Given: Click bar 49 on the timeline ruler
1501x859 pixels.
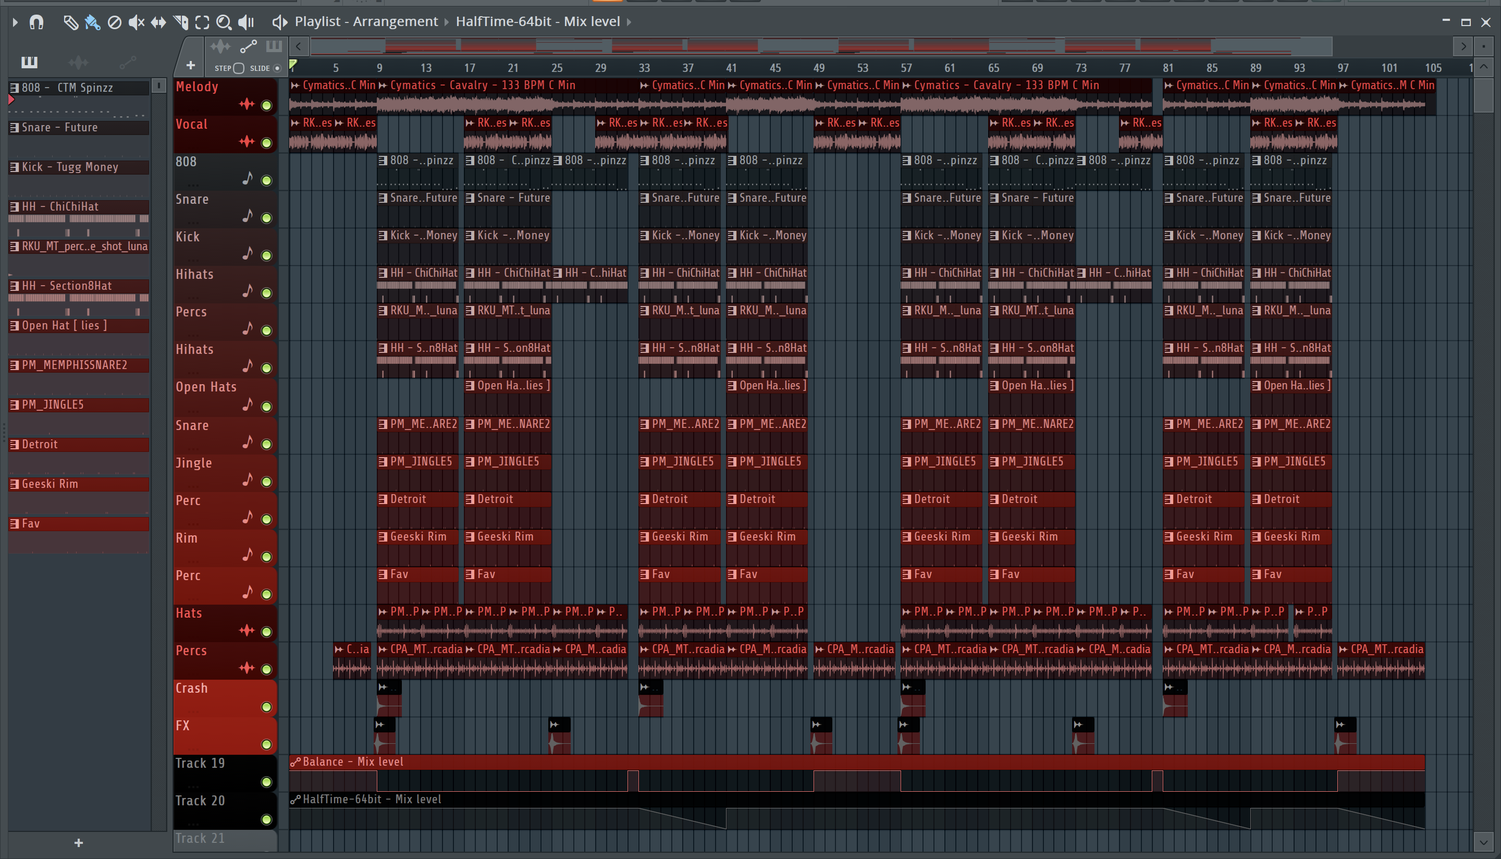Looking at the screenshot, I should [x=819, y=68].
